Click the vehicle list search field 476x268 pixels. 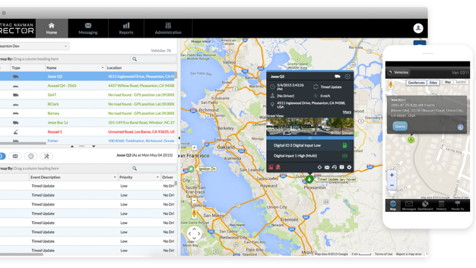153,59
